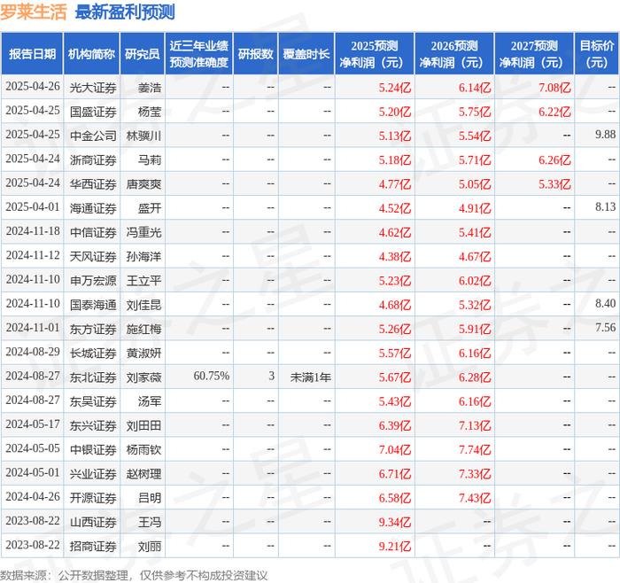620x583 pixels.
Task: Click the 6.22亿 forecast value
Action: (x=554, y=112)
